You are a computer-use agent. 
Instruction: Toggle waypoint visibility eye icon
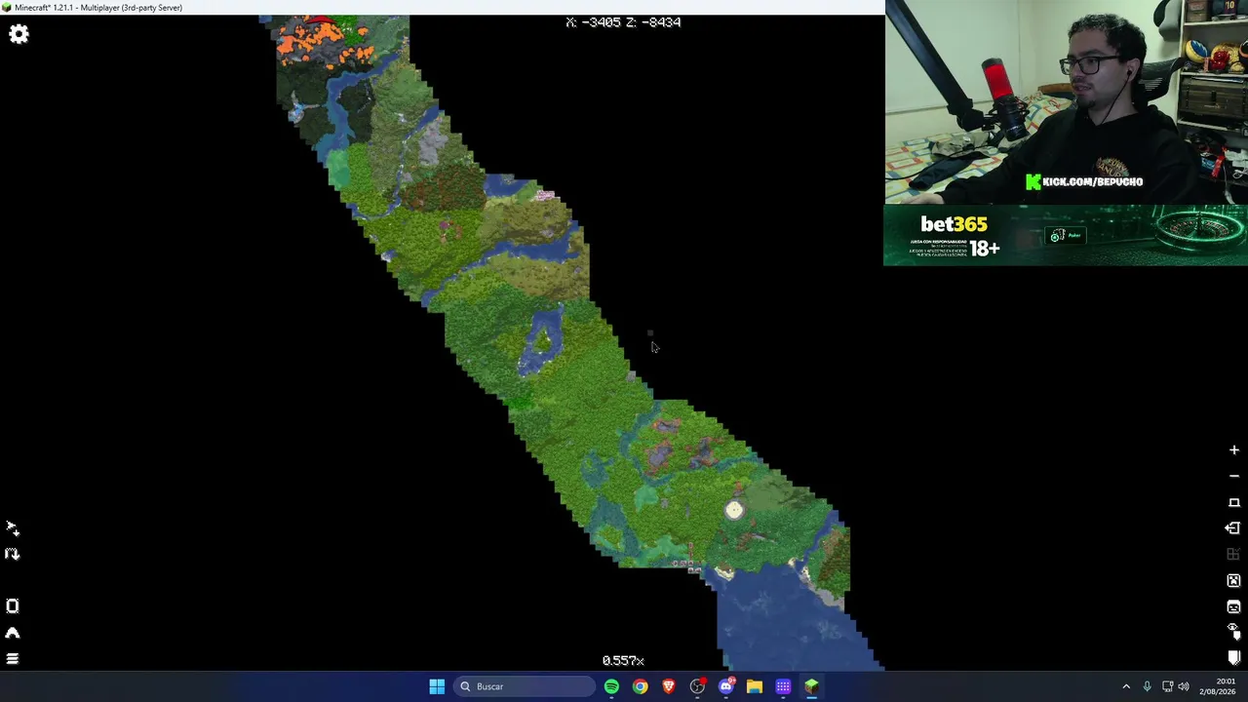1233,630
